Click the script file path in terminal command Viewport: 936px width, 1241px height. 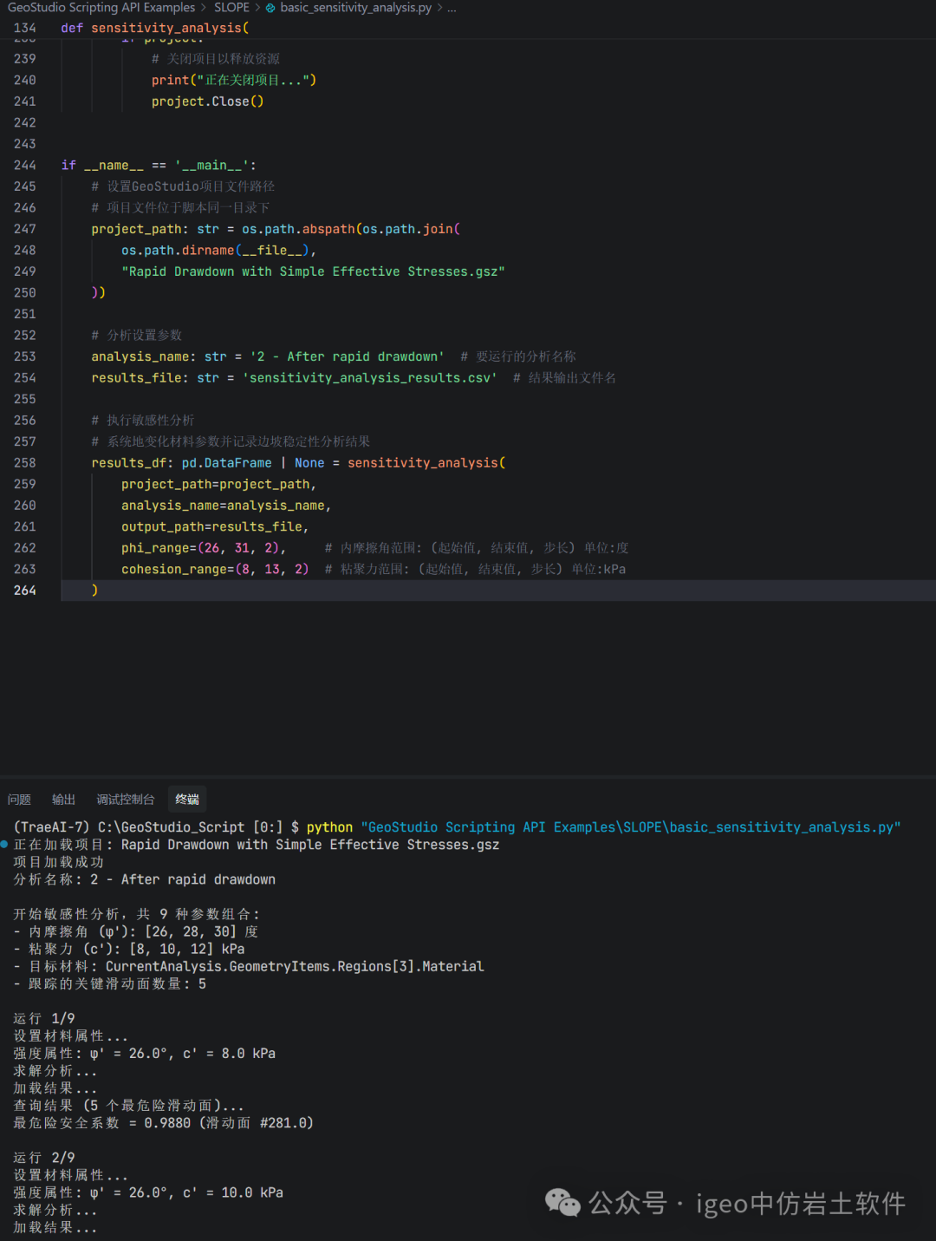point(630,827)
